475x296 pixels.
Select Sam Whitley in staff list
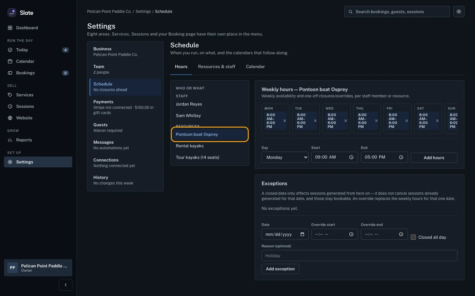point(210,116)
